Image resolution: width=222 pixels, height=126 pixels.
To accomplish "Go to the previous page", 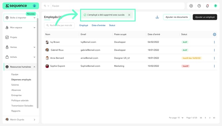I will coord(205,118).
